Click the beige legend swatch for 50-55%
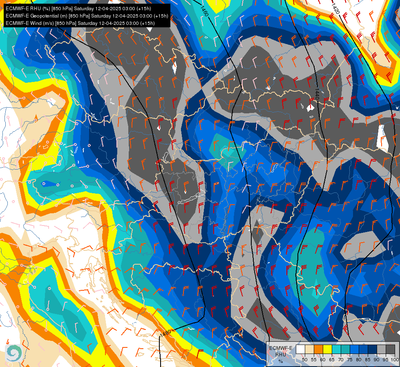400x367 pixels. point(309,349)
